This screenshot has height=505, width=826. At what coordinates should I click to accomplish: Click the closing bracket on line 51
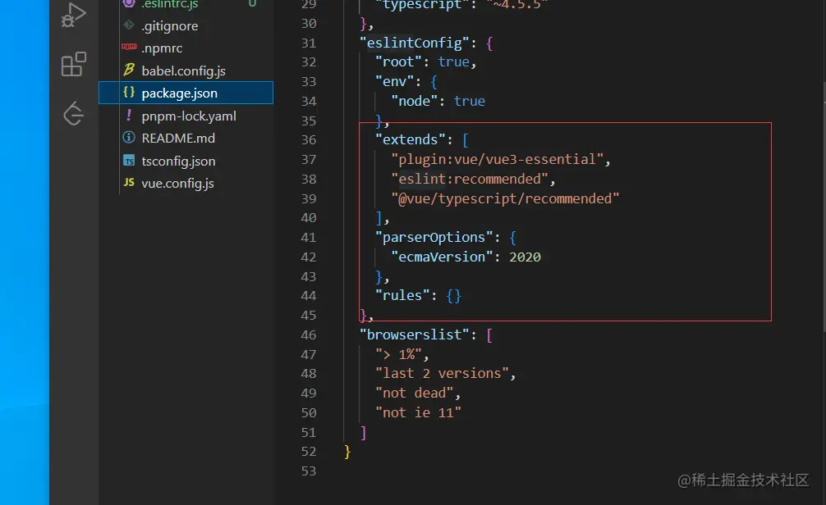tap(363, 432)
